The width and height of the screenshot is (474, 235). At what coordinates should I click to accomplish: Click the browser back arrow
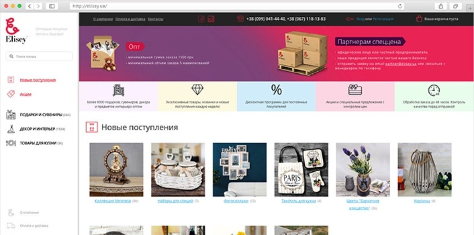click(30, 6)
